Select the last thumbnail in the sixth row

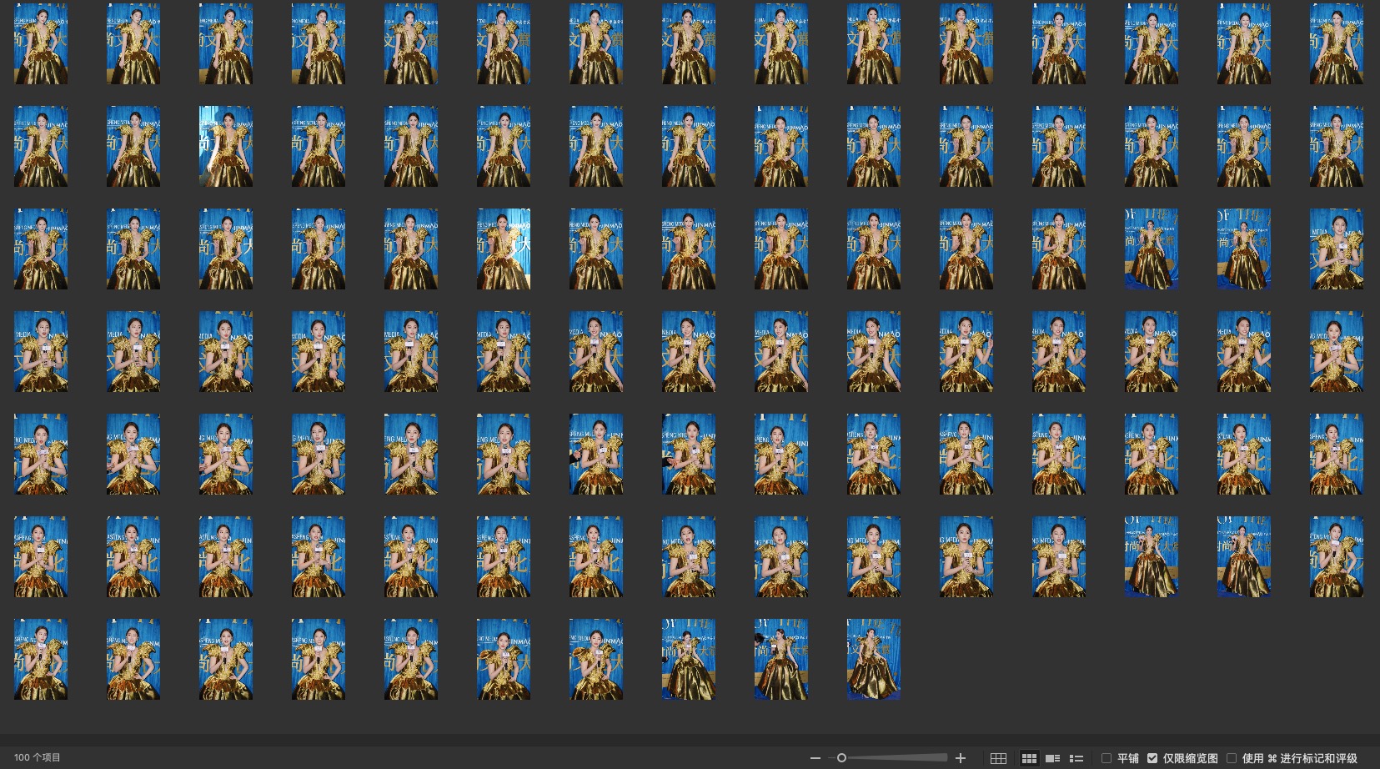click(1336, 556)
